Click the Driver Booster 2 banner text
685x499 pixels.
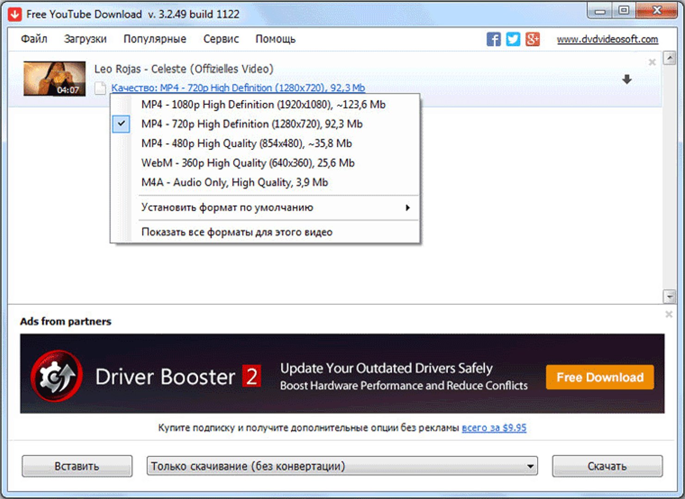178,377
